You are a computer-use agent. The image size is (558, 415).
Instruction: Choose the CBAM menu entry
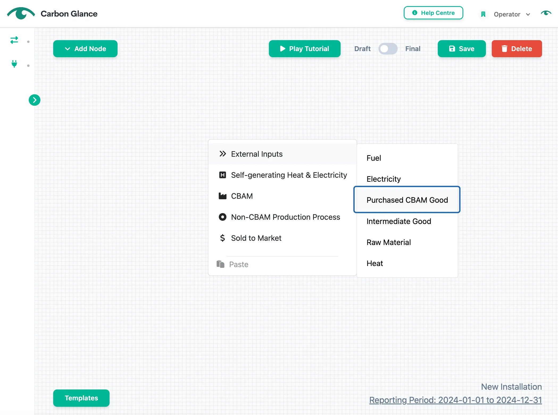click(x=282, y=196)
